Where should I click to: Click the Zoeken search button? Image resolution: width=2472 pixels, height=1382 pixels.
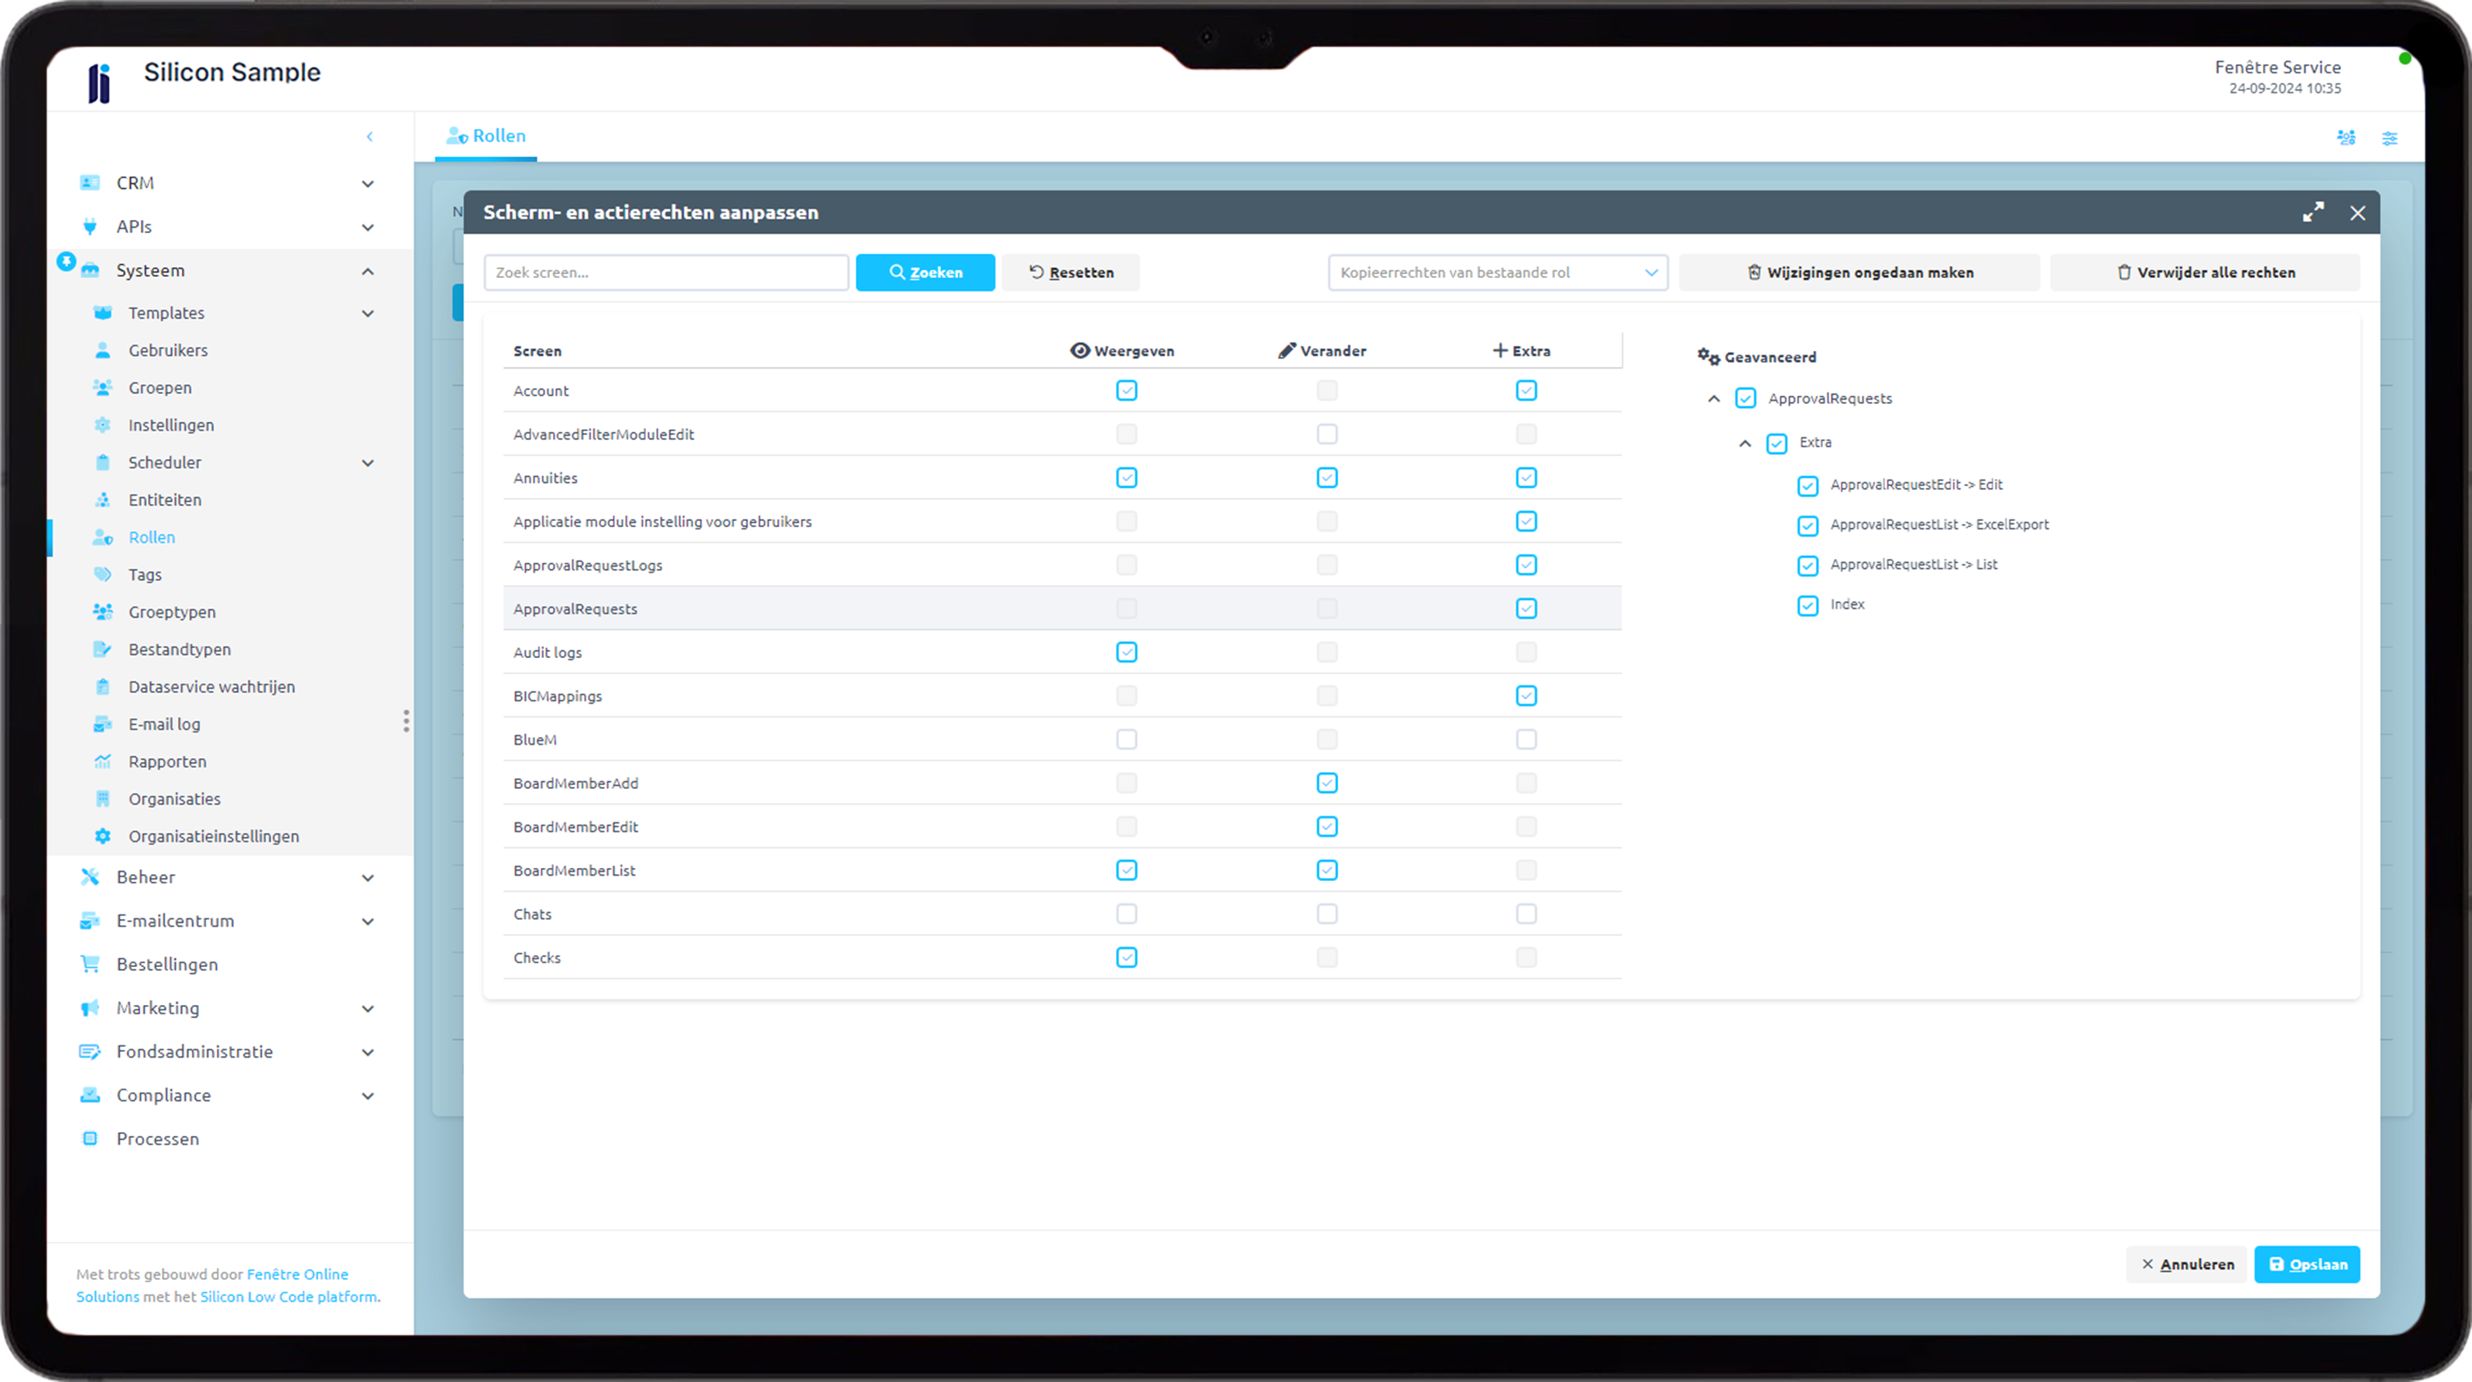(x=925, y=272)
